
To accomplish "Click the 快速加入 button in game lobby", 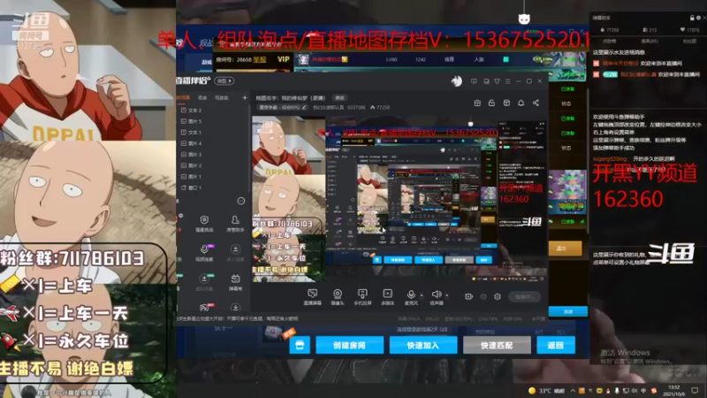I will point(423,345).
